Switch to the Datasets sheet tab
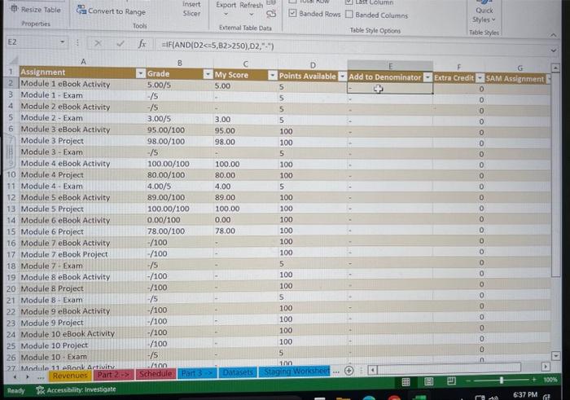570x400 pixels. pyautogui.click(x=238, y=372)
